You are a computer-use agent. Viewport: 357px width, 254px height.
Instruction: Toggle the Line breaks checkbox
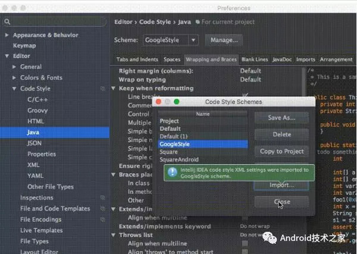coord(245,95)
